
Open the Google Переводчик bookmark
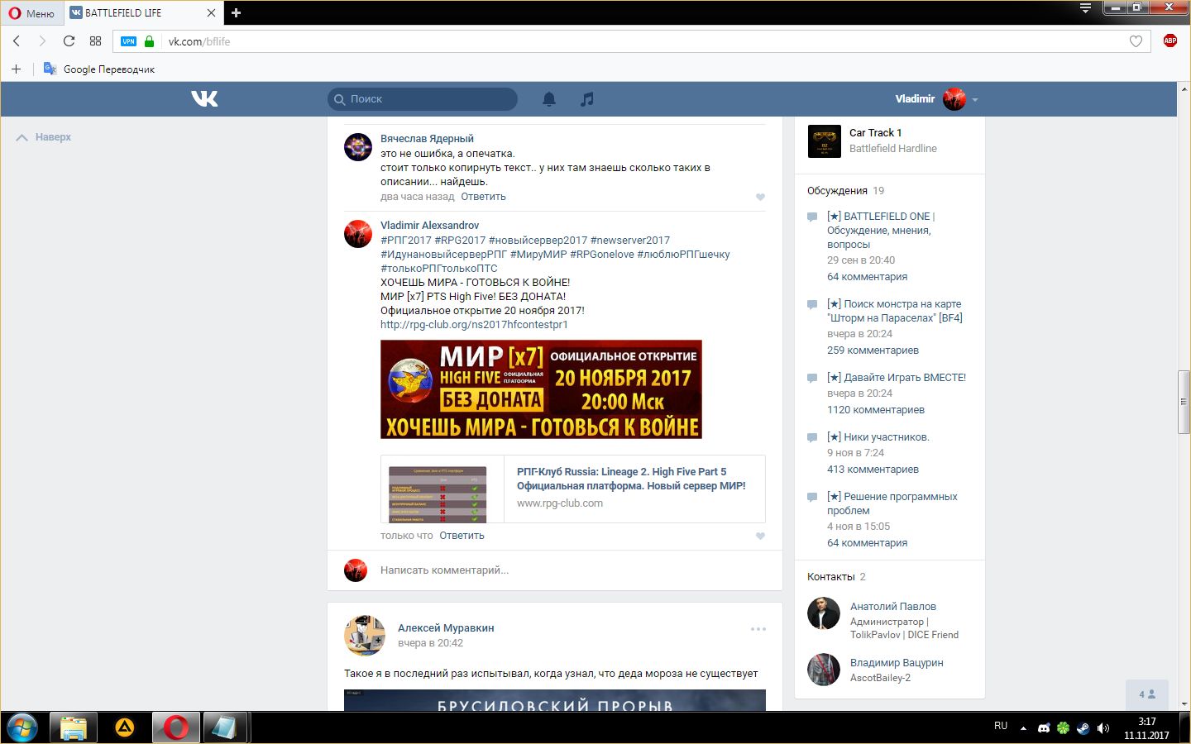coord(99,69)
